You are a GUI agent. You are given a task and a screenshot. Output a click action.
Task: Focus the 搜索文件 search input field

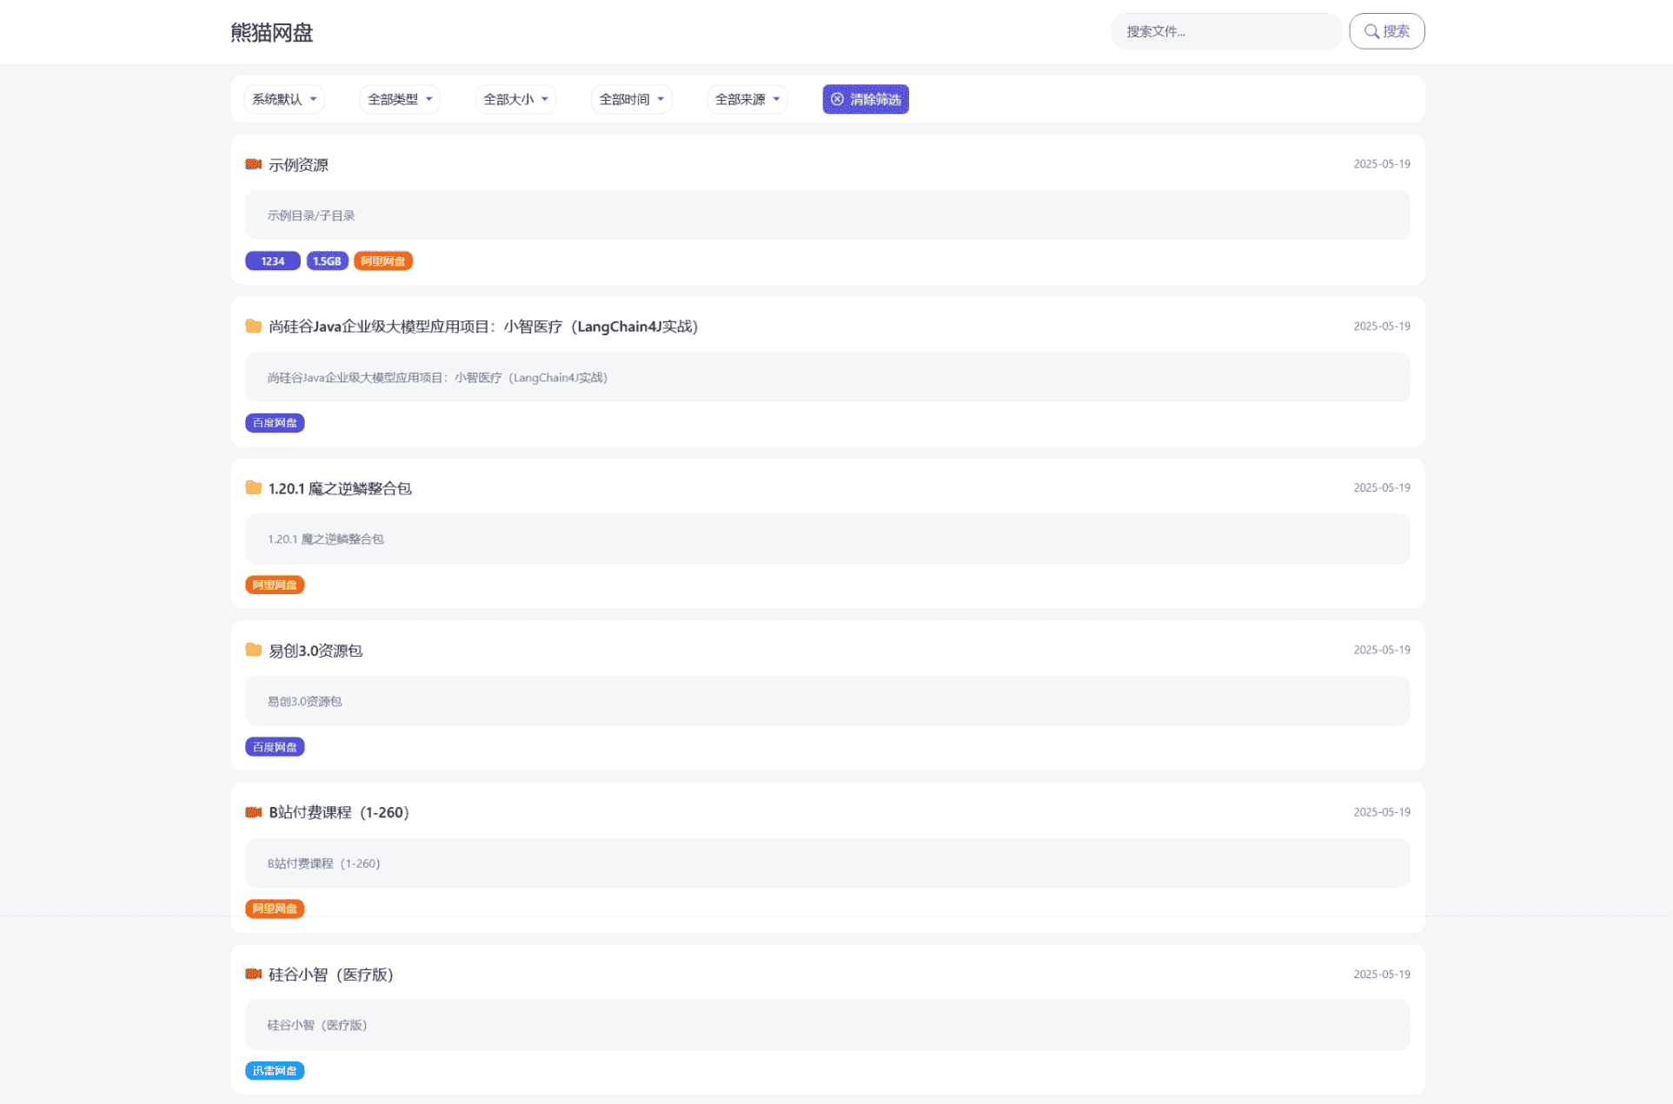point(1225,31)
